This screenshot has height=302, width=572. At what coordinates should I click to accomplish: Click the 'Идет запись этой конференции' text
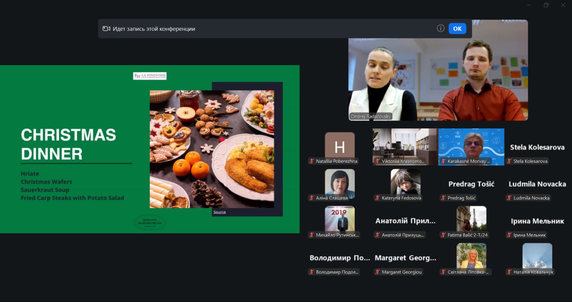[x=154, y=29]
